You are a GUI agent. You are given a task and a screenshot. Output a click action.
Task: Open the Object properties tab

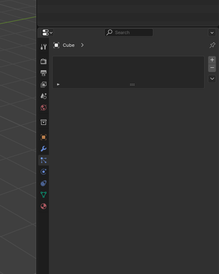[x=44, y=137]
